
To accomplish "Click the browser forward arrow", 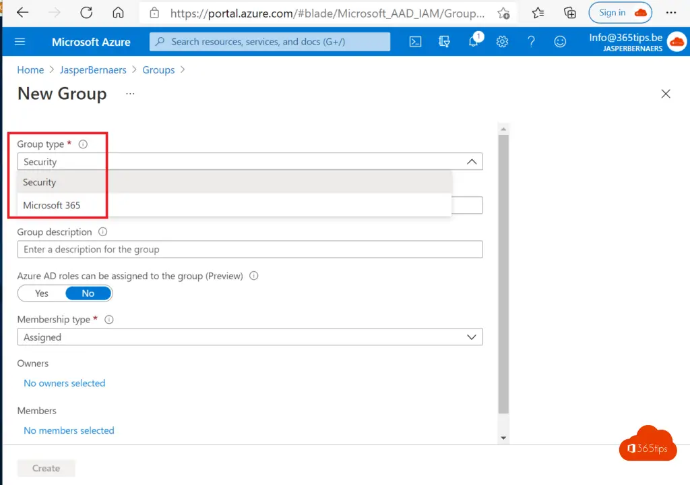I will (x=54, y=12).
